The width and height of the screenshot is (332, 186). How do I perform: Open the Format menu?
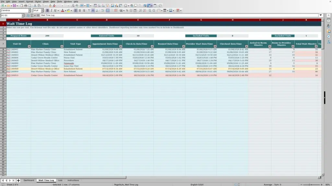coord(30,2)
